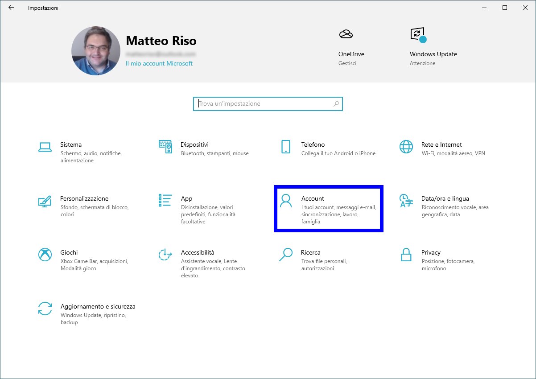
Task: Click 'Sfondo, schermata di blocco, colori' text
Action: [x=95, y=211]
